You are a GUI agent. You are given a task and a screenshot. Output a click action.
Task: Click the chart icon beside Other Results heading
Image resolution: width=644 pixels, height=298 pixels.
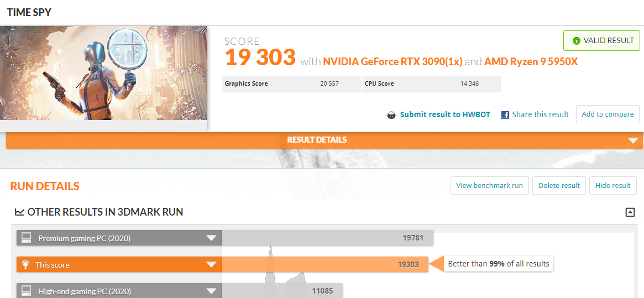click(x=19, y=212)
